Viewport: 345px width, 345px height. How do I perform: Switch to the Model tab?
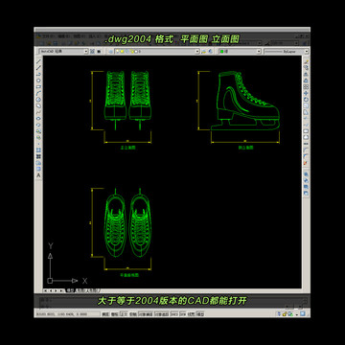[x=71, y=290]
